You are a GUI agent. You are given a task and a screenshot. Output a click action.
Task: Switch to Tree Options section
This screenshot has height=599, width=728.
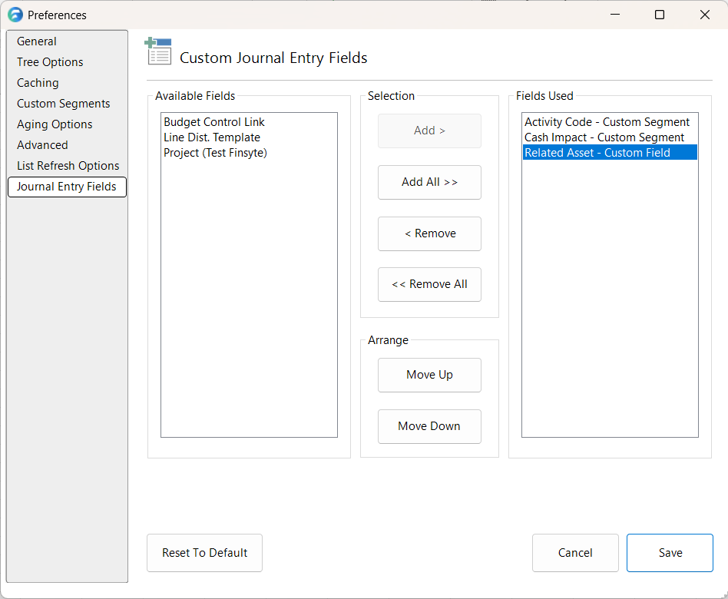pos(50,62)
